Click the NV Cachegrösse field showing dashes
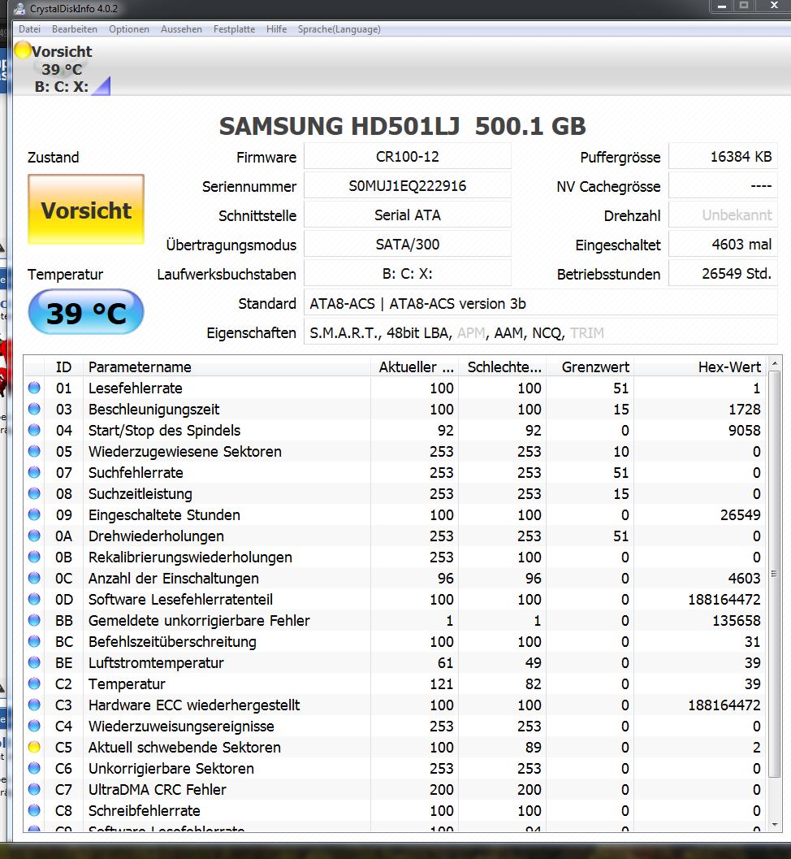Image resolution: width=791 pixels, height=859 pixels. coord(723,186)
